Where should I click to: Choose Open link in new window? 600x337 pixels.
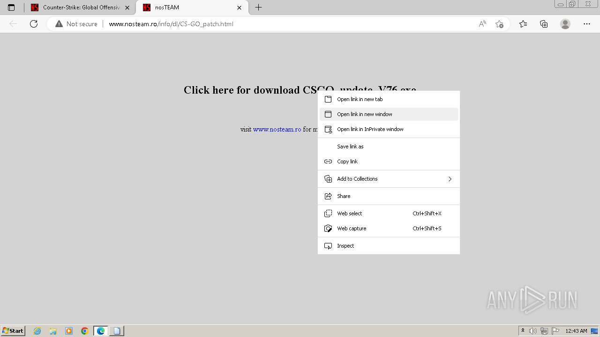coord(389,114)
